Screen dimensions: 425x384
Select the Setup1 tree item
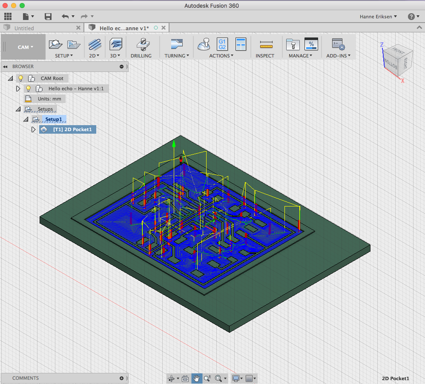[53, 119]
